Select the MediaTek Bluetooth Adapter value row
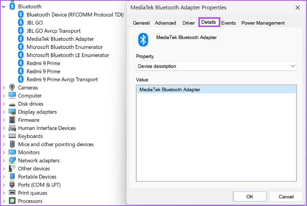 pyautogui.click(x=216, y=90)
